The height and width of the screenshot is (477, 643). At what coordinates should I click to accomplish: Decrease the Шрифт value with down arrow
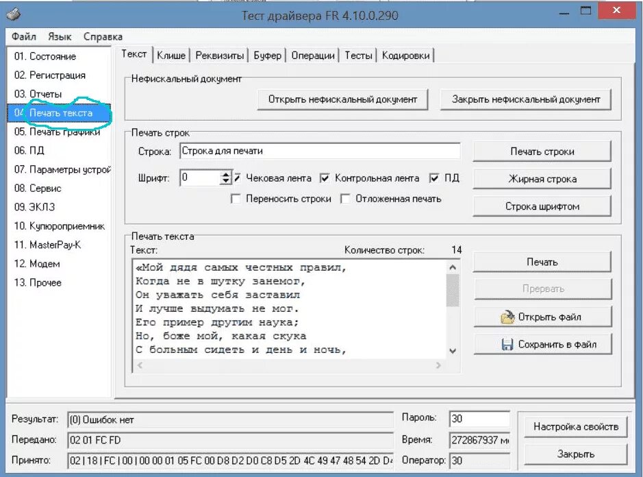(x=225, y=181)
